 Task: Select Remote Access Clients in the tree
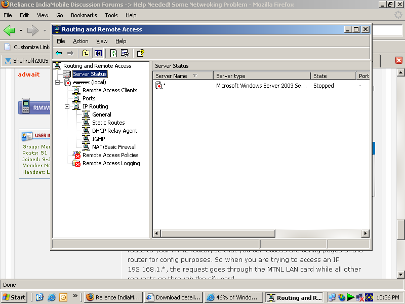110,90
